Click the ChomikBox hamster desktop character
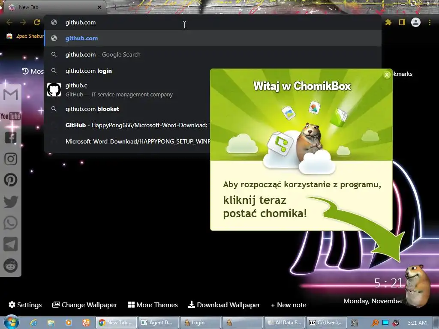 click(418, 286)
